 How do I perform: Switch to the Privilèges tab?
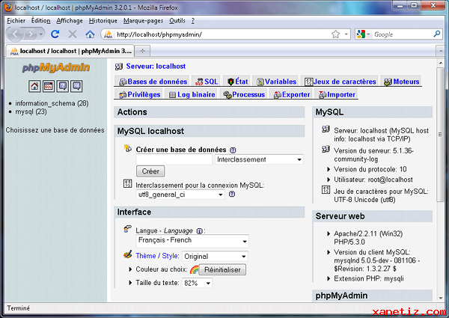[139, 94]
